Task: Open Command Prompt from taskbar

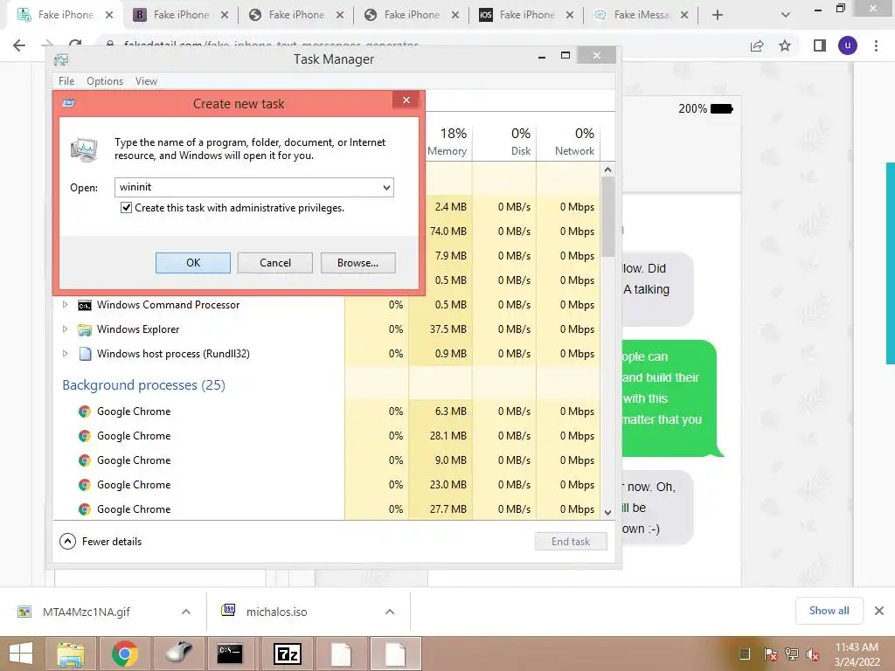Action: coord(230,654)
